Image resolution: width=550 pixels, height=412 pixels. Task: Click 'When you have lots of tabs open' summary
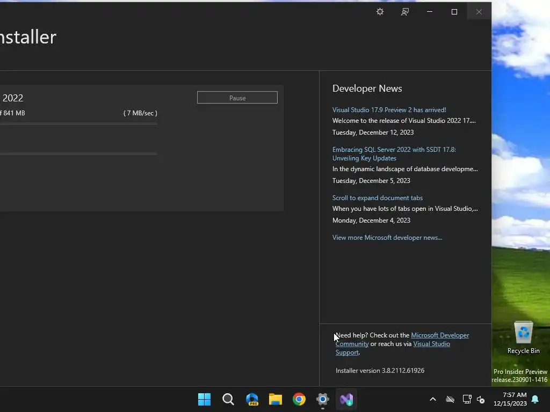click(x=405, y=209)
